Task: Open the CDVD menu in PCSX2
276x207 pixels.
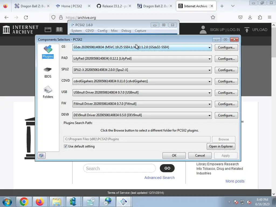Action: tap(89, 31)
